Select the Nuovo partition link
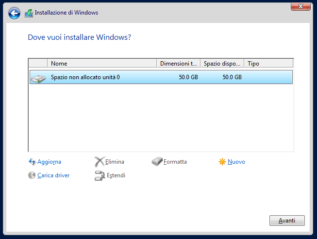Image resolution: width=317 pixels, height=239 pixels. (x=236, y=162)
